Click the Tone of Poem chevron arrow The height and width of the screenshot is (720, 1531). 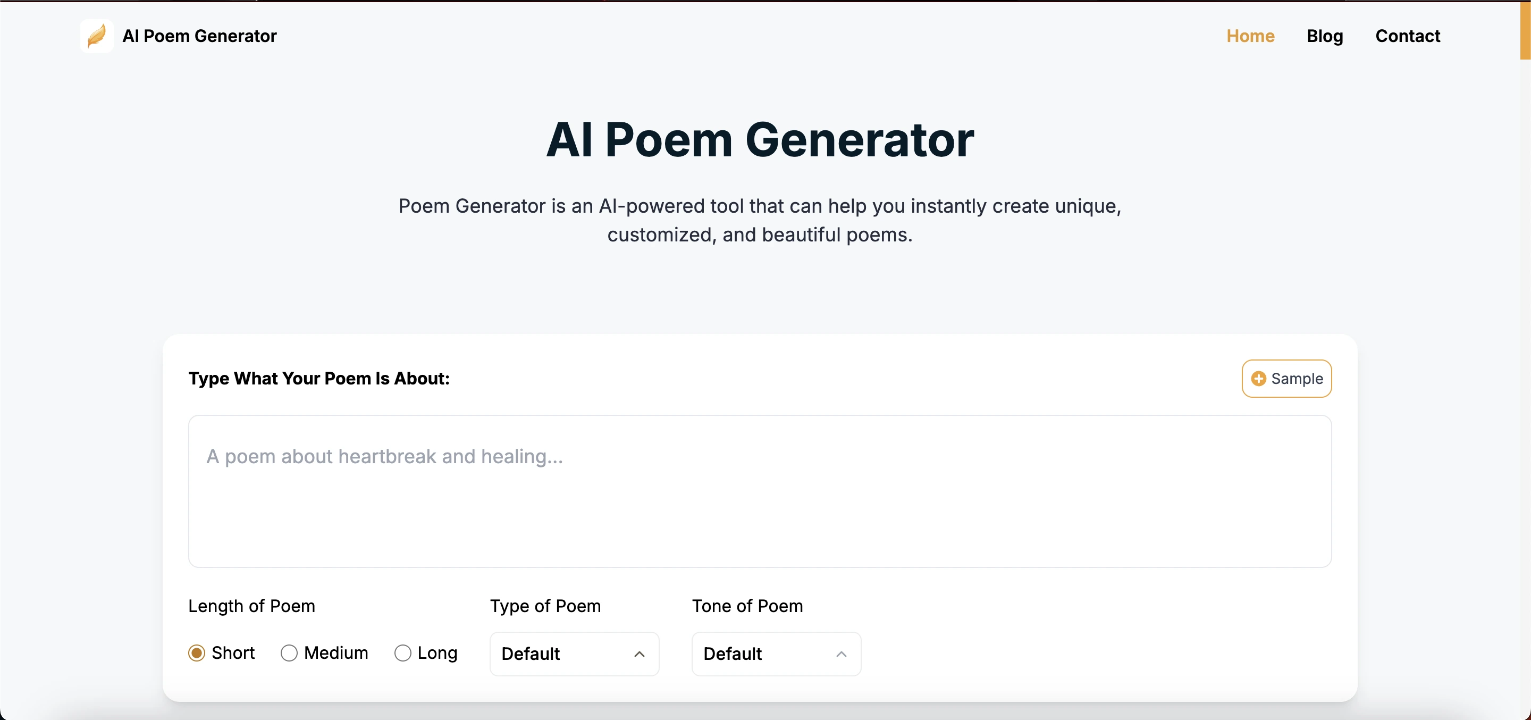(x=841, y=654)
